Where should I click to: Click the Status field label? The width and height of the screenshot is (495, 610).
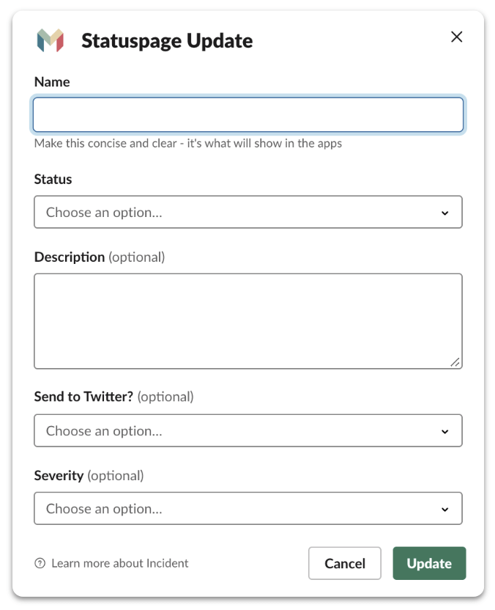53,179
